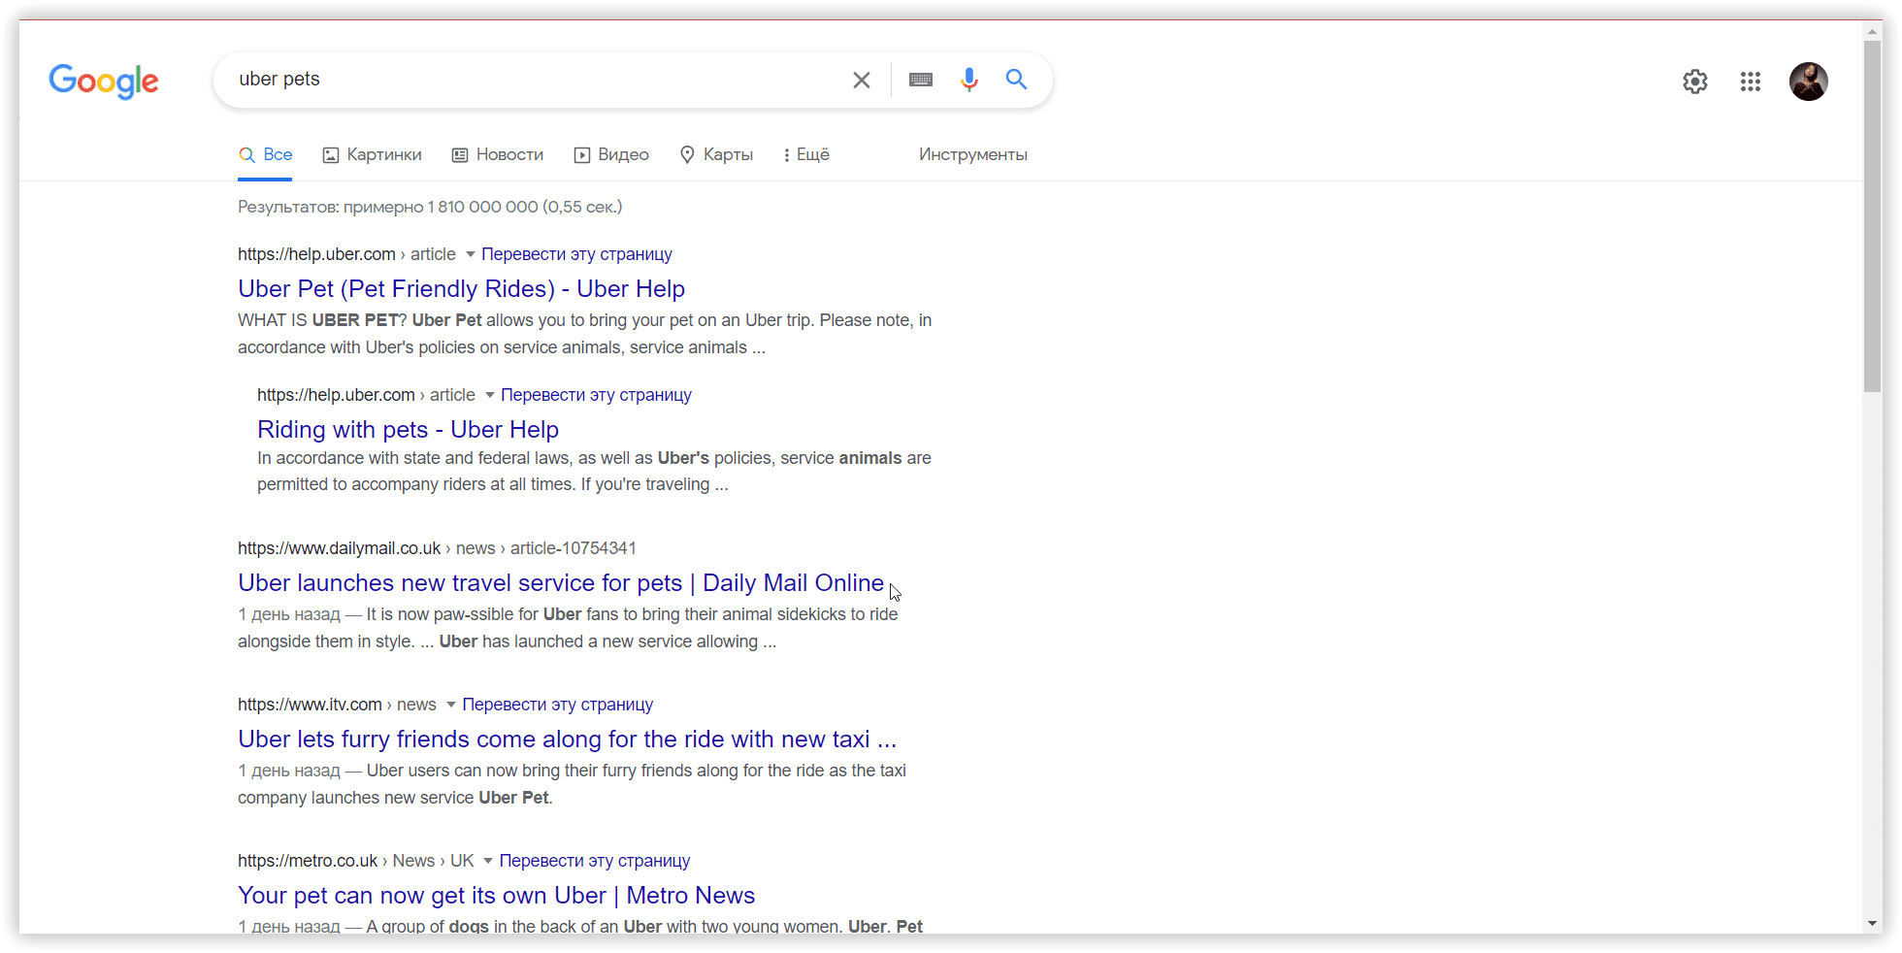Open 'Your pet can now get its own Uber' result
1902x953 pixels.
[x=497, y=896]
